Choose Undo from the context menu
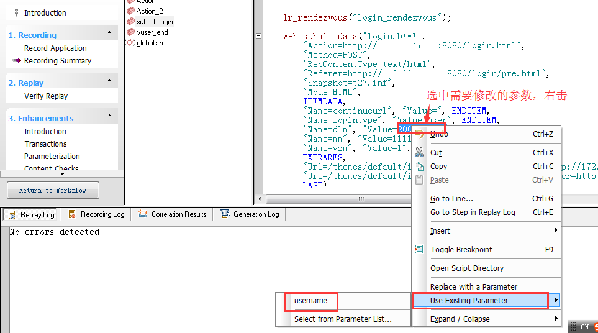Image resolution: width=598 pixels, height=333 pixels. point(486,134)
